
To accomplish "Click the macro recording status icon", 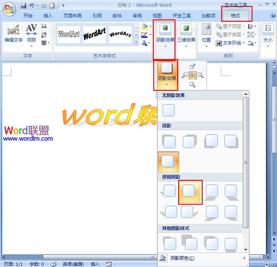I will tap(108, 264).
